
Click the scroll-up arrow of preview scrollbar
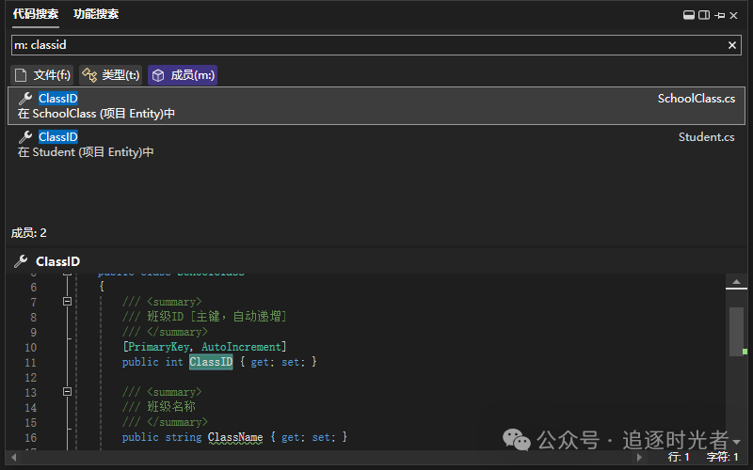736,283
